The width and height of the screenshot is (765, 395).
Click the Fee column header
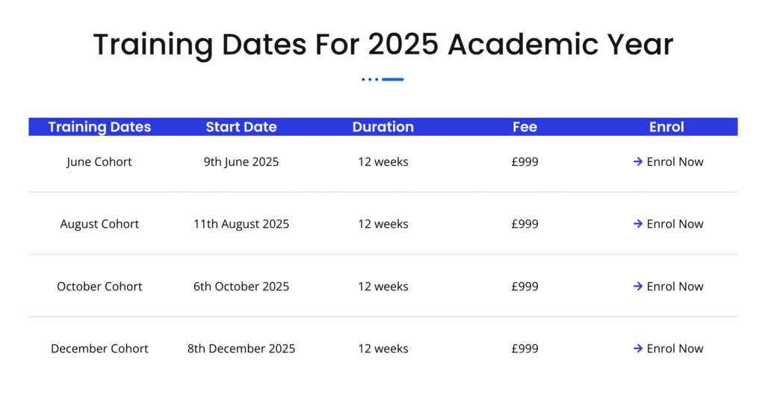point(525,127)
